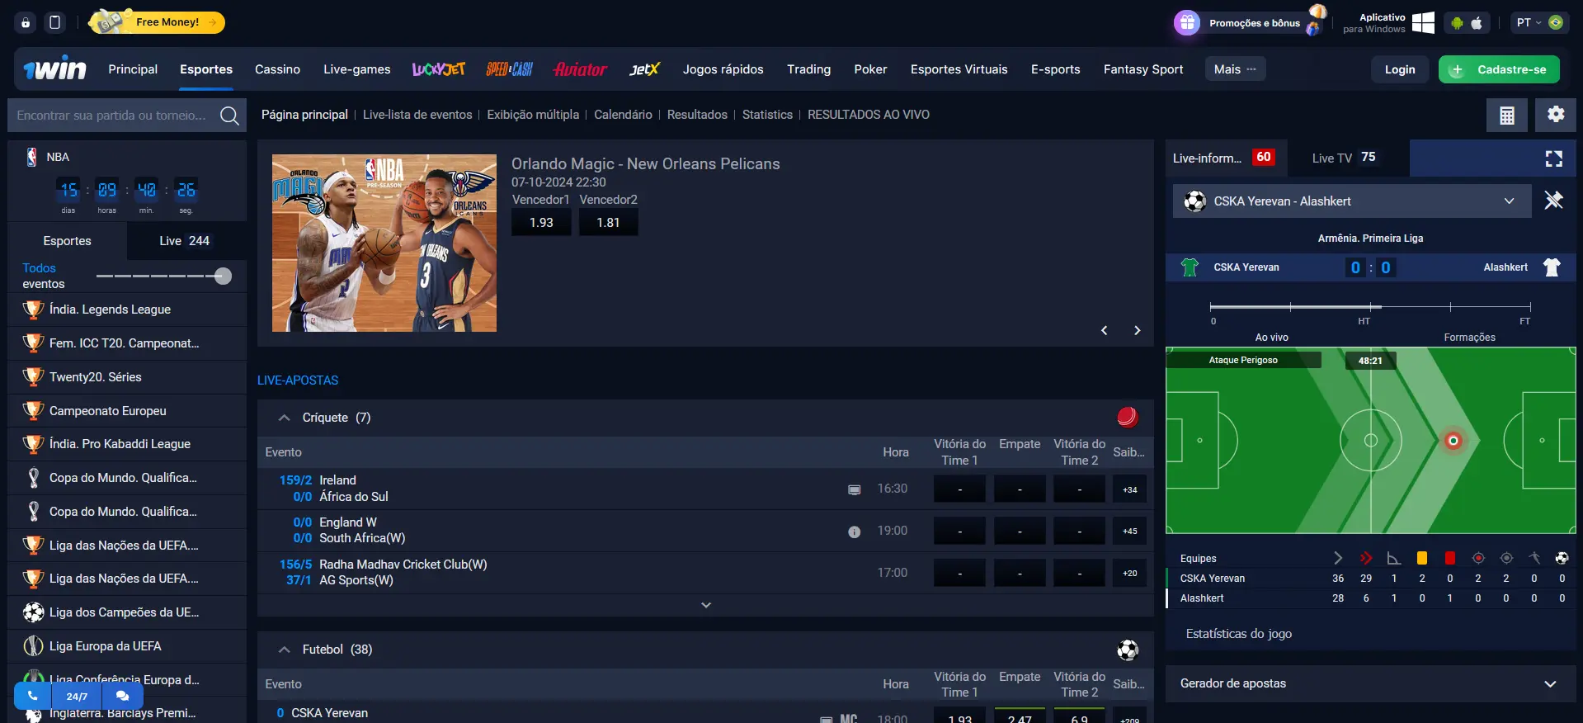The height and width of the screenshot is (723, 1583).
Task: Click the Android app icon
Action: point(1457,23)
